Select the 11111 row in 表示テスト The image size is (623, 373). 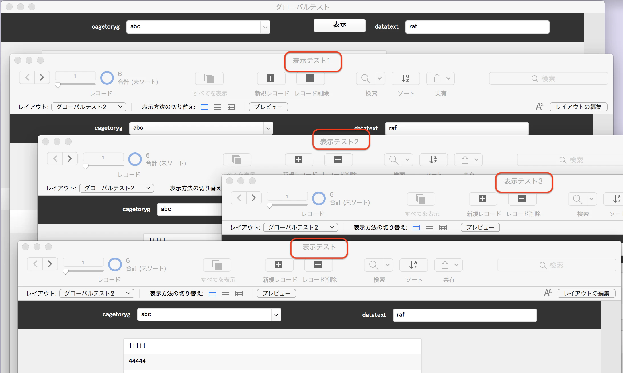pos(272,346)
